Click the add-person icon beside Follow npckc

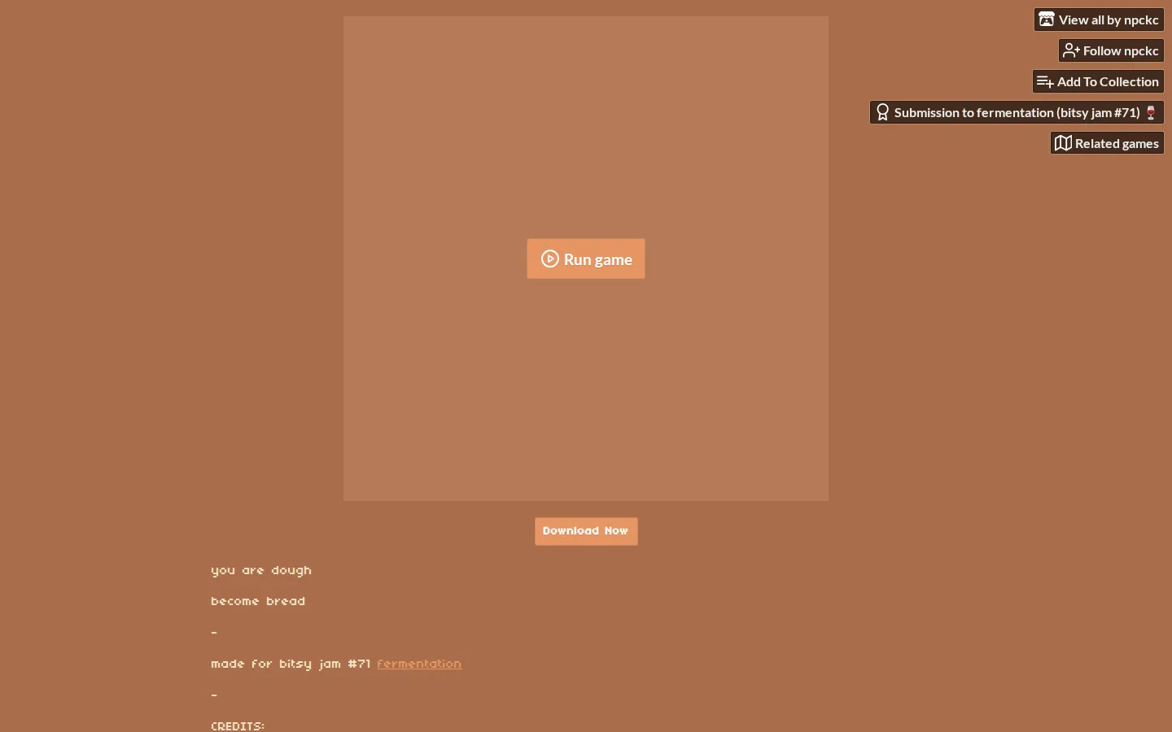coord(1072,50)
